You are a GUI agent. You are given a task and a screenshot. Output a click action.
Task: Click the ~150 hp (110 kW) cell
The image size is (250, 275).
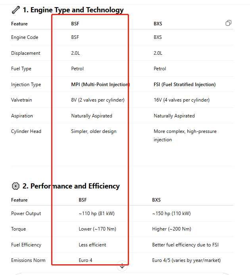[x=171, y=213]
